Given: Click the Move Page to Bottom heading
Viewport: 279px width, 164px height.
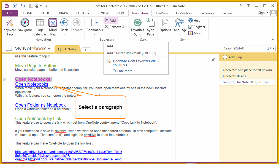Looking at the screenshot, I should click(x=36, y=66).
